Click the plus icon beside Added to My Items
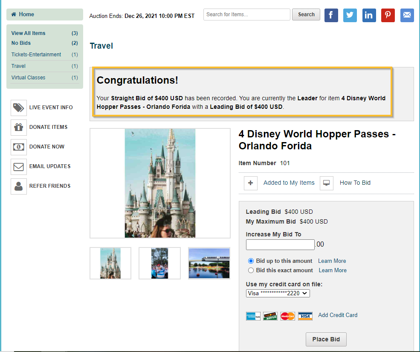 pos(251,183)
